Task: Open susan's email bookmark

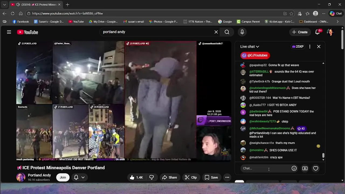Action: pos(133,22)
